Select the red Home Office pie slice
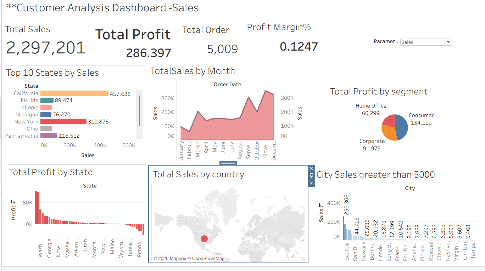This screenshot has height=271, width=485. tap(389, 121)
